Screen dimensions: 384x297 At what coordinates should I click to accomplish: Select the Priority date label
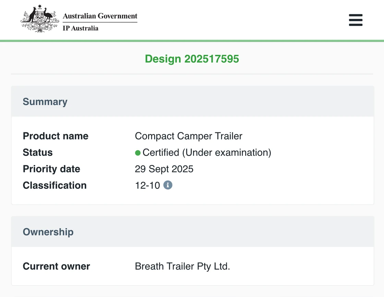click(x=51, y=169)
